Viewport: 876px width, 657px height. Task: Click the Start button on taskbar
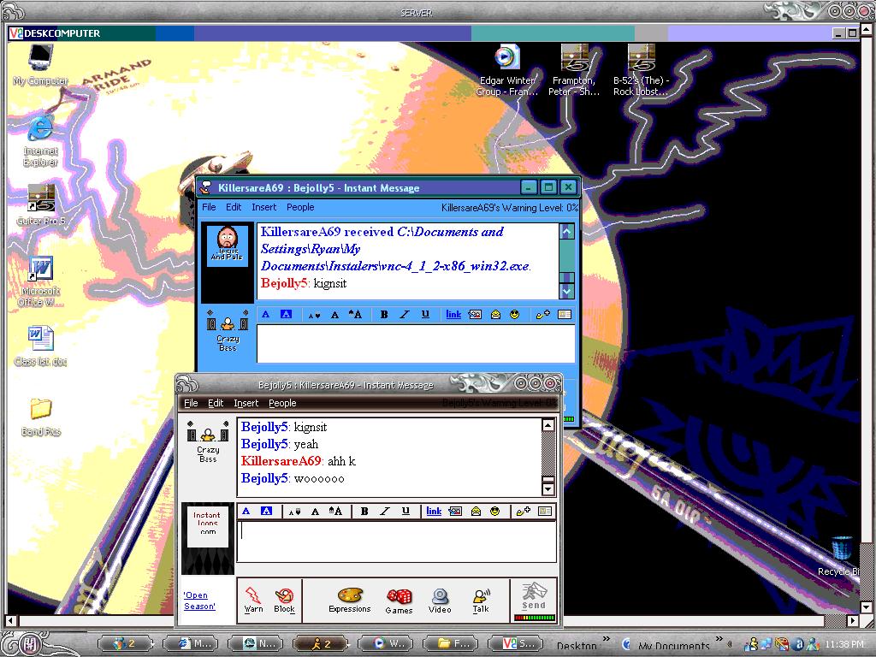[28, 644]
